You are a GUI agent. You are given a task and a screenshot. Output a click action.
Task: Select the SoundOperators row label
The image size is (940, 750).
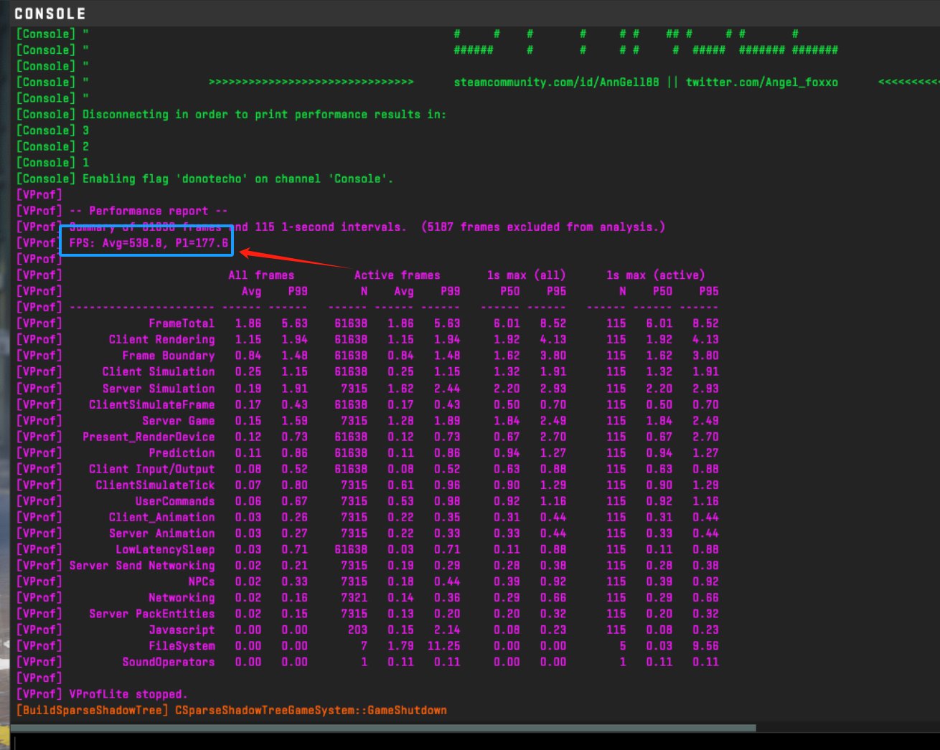(x=169, y=662)
